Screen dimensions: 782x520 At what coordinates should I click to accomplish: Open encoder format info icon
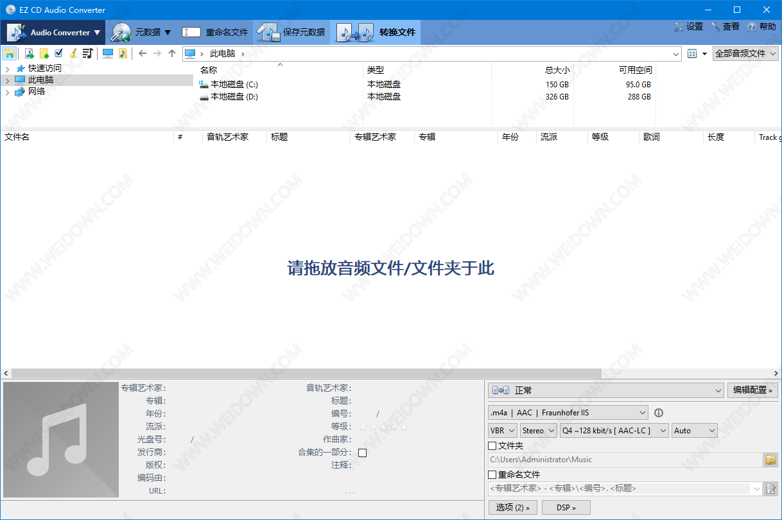(658, 413)
